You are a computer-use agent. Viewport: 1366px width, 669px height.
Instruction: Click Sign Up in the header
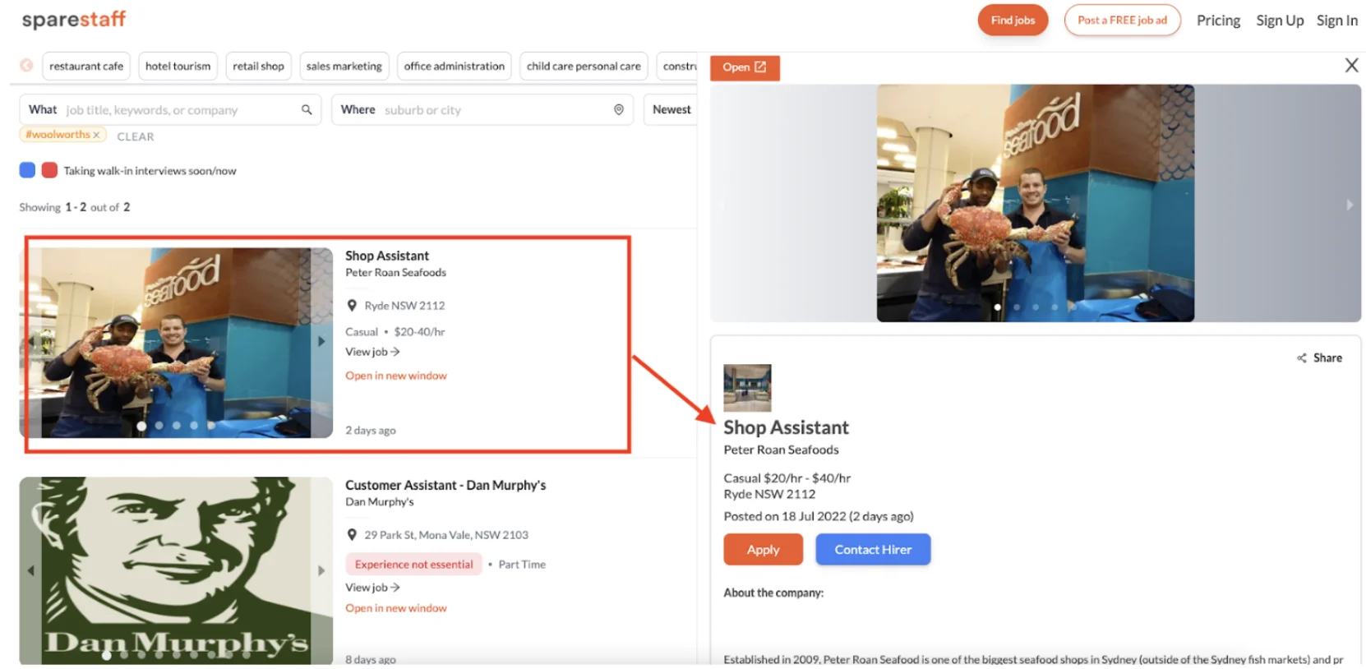pos(1279,21)
